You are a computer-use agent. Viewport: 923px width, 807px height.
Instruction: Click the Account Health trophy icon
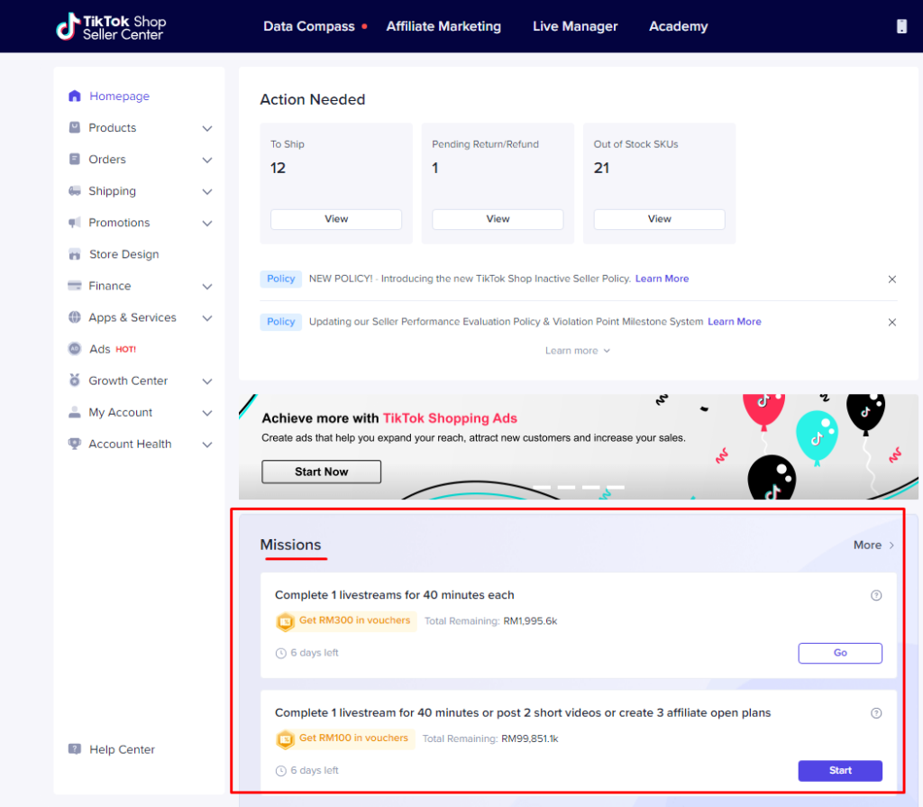coord(74,445)
